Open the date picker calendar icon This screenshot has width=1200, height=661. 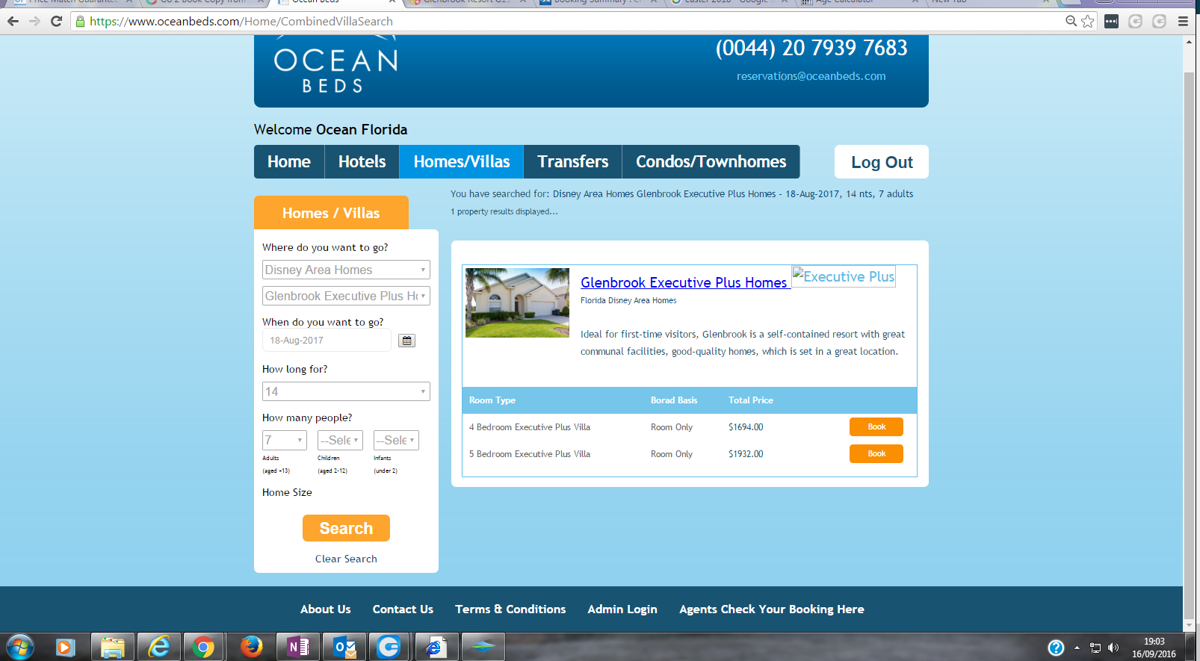tap(406, 341)
